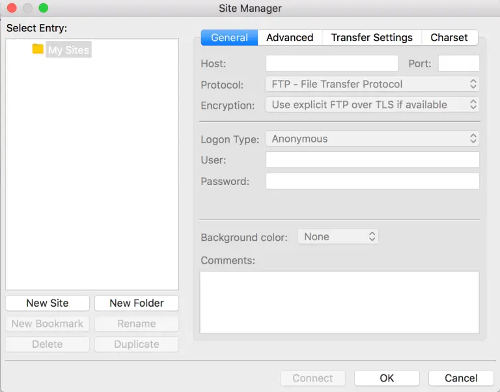The image size is (500, 392).
Task: Click the yellow My Sites folder icon
Action: [38, 49]
